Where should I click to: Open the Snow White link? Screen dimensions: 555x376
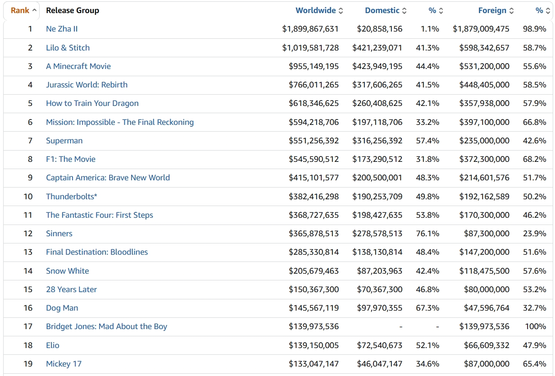click(68, 271)
